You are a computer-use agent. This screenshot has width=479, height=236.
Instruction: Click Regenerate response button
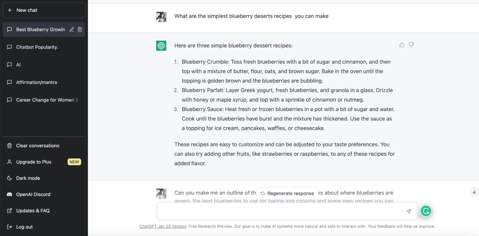(287, 193)
